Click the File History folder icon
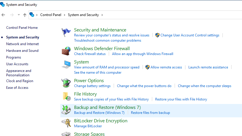Screen dimensions: 242x136 (67, 96)
